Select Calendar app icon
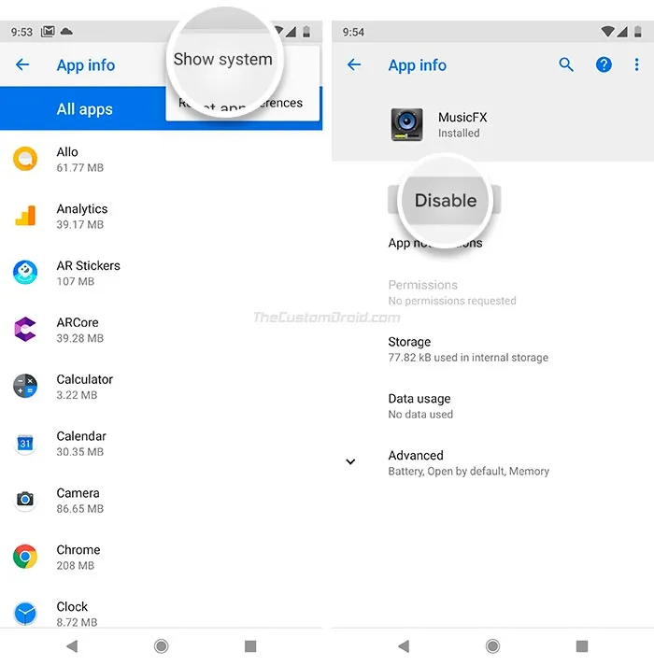Screen dimensions: 654x665 (25, 444)
